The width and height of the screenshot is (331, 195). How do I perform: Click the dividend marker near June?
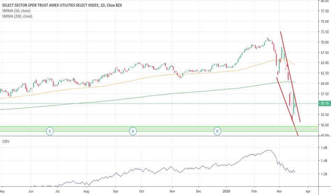(50, 131)
